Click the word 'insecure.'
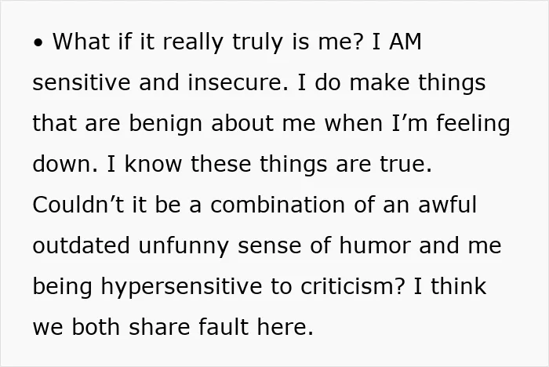The image size is (549, 367). pyautogui.click(x=238, y=82)
